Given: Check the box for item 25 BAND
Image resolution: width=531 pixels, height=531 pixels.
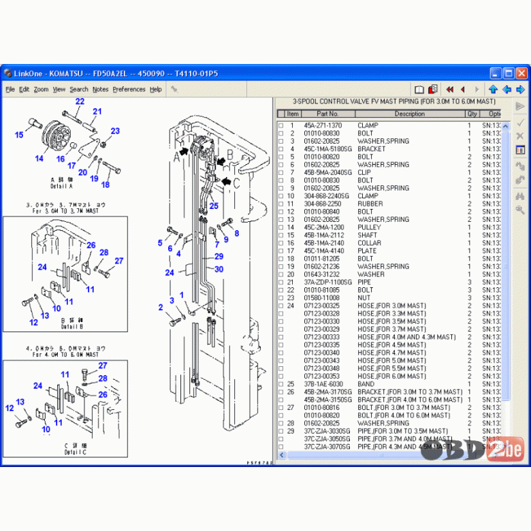Looking at the screenshot, I should pos(281,385).
